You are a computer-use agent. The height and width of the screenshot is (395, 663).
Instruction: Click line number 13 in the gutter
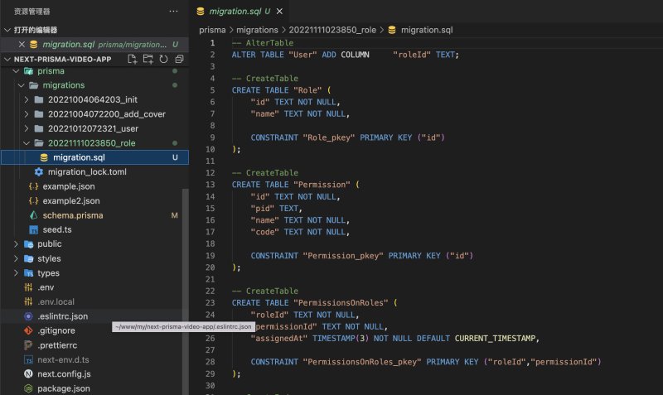pos(211,185)
